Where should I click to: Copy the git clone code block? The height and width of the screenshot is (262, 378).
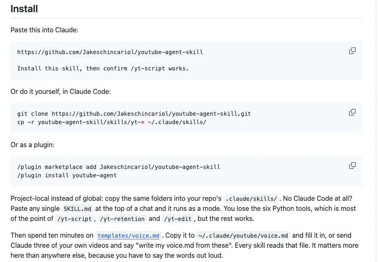point(352,112)
